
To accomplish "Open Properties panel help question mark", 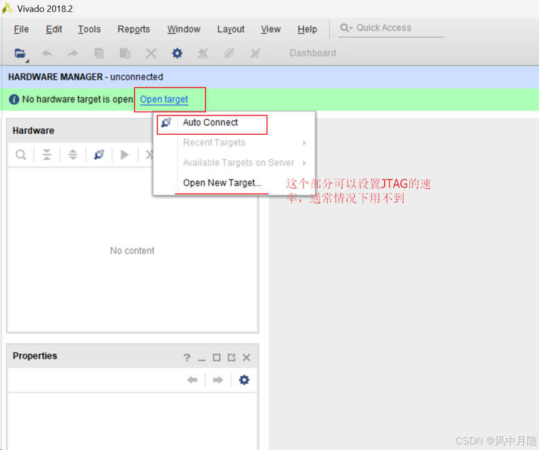I will [187, 358].
